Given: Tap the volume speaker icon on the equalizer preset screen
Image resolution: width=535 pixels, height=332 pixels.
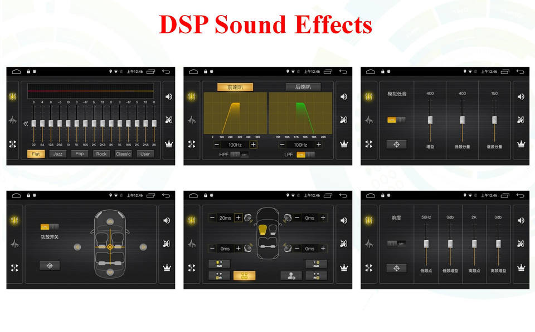Looking at the screenshot, I should [169, 97].
